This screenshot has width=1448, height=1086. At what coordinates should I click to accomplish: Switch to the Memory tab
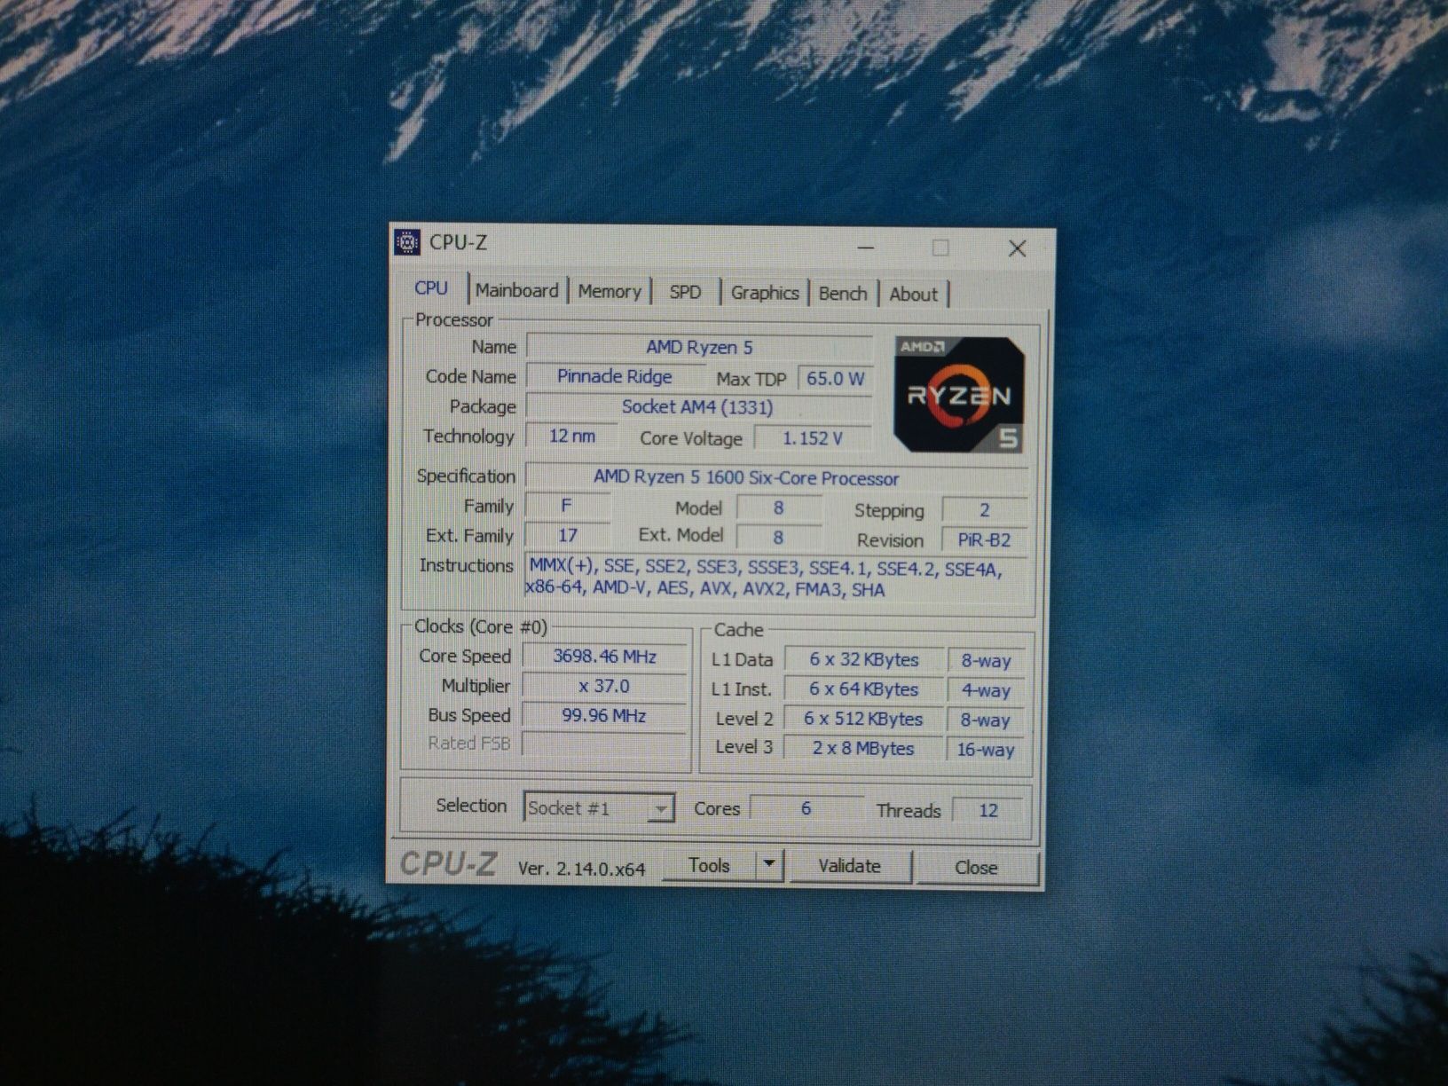[x=610, y=292]
